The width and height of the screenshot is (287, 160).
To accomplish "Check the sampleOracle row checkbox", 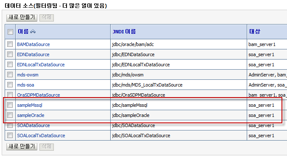I will pos(10,115).
